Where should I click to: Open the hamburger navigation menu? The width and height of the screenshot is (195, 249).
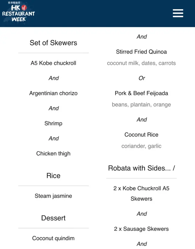(178, 13)
